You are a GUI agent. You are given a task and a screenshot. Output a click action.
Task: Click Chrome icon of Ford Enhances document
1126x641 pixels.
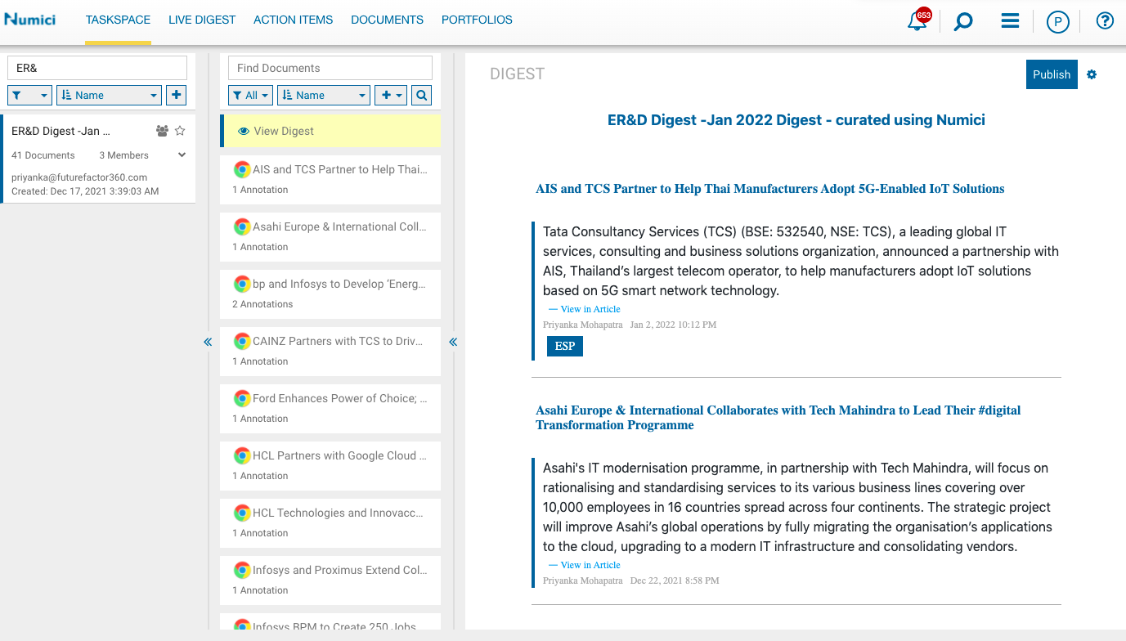(x=241, y=398)
